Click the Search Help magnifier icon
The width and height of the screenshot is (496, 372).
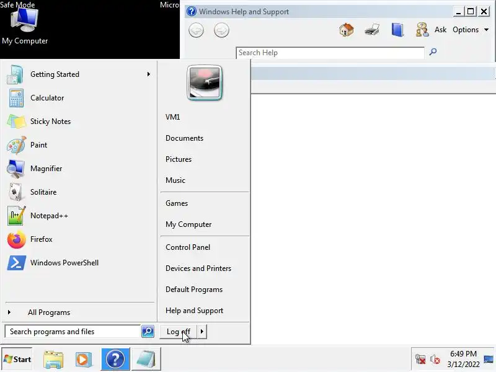433,51
